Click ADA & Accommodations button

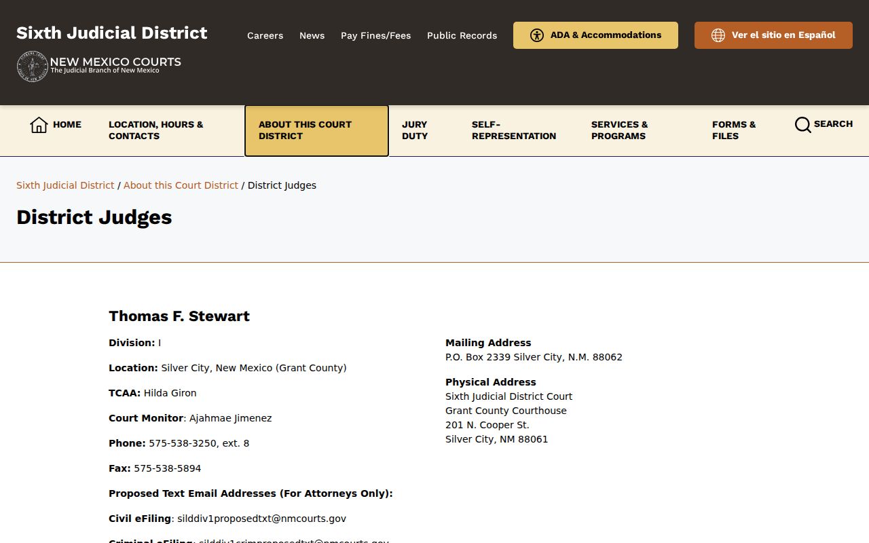click(595, 35)
